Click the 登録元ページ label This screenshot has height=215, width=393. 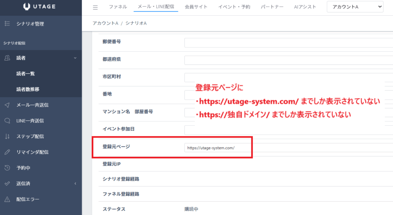click(x=116, y=147)
